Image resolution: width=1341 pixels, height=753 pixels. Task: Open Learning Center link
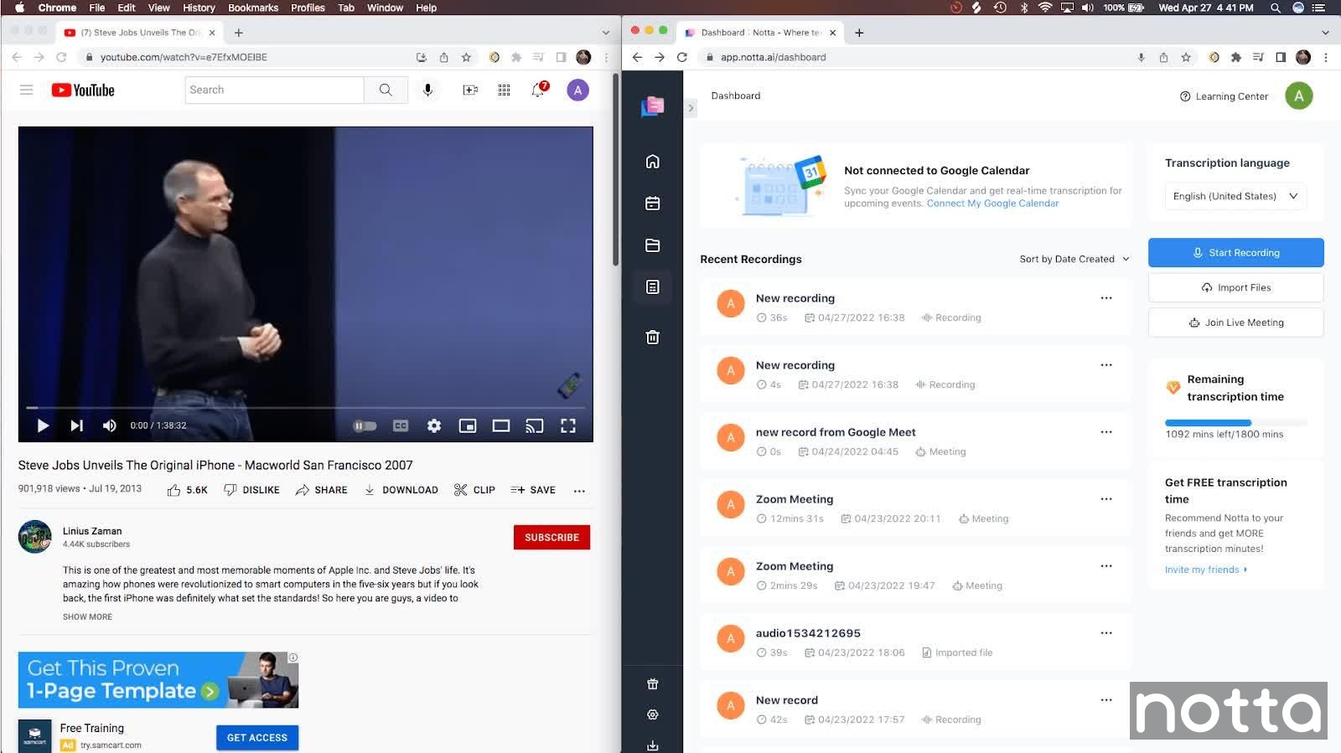1224,96
